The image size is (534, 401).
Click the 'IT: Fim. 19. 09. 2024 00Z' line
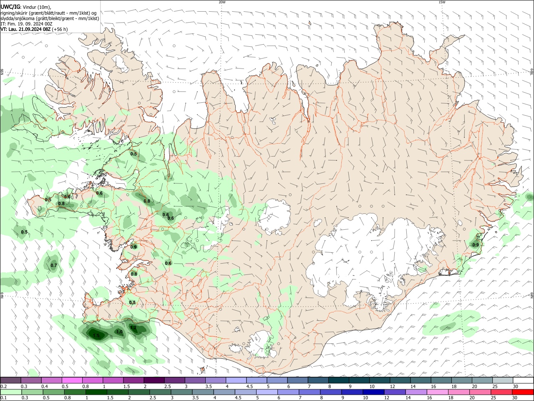pyautogui.click(x=26, y=24)
